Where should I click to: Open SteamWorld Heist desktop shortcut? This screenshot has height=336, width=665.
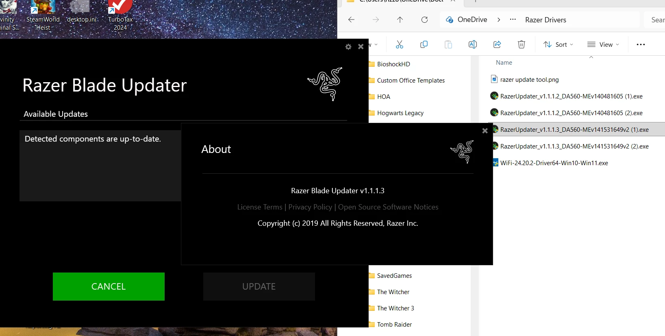pos(43,15)
